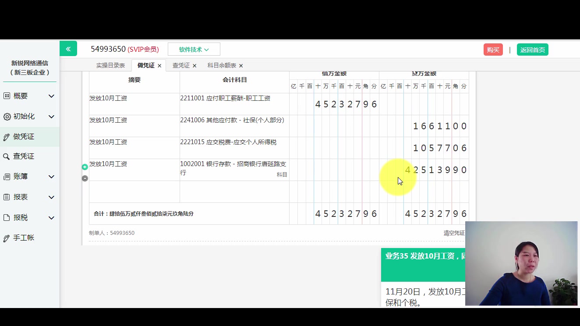Image resolution: width=580 pixels, height=326 pixels.
Task: Click the gray minus to remove a row
Action: click(85, 178)
